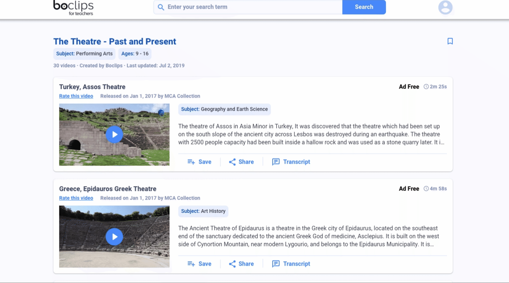Select the Geography and Earth Science tag
Viewport: 509px width, 283px height.
click(x=224, y=109)
